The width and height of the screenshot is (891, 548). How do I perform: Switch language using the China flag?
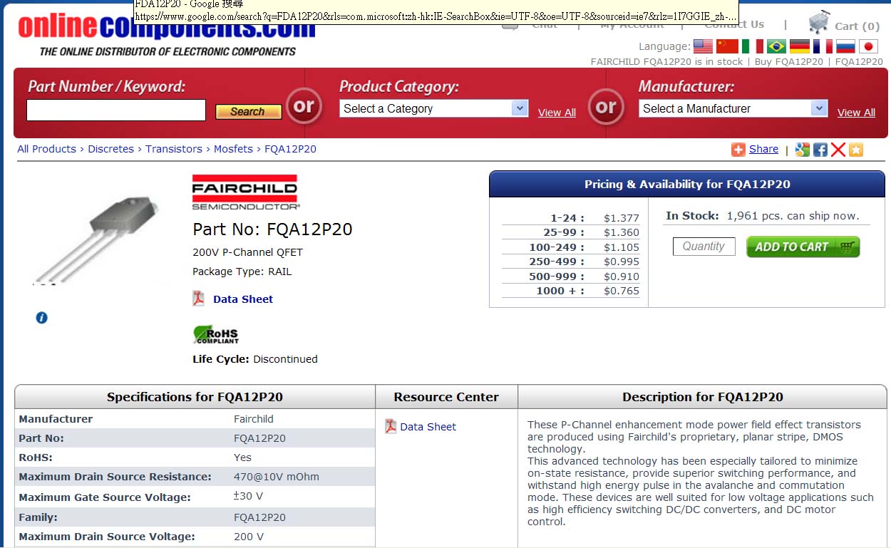(727, 46)
